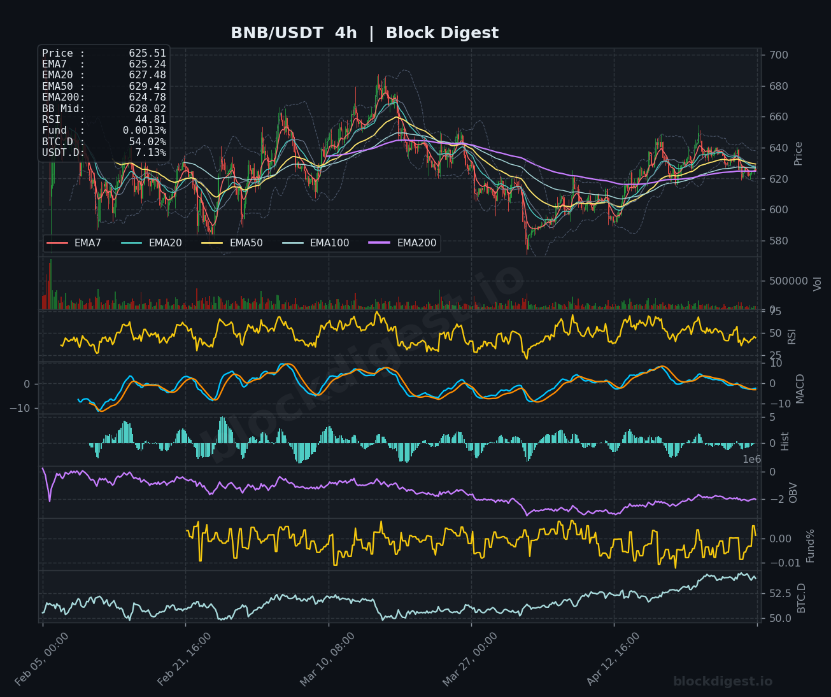Viewport: 831px width, 697px height.
Task: Click the Price value 625.51 in info box
Action: pyautogui.click(x=147, y=53)
